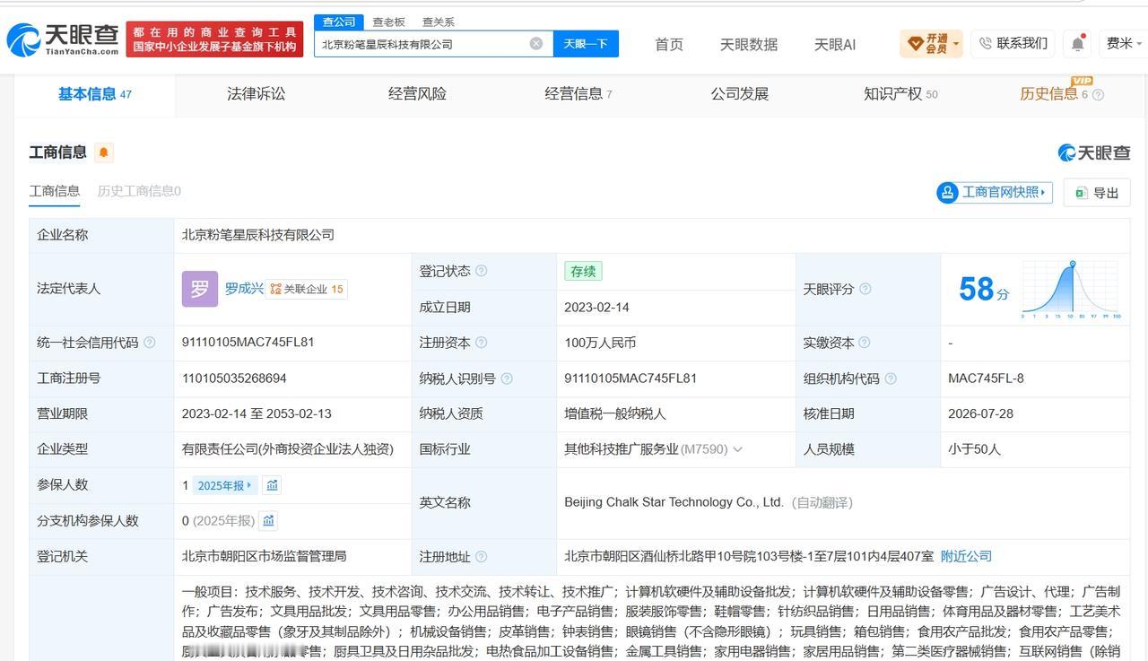Click the 存续 status badge
Viewport: 1148px width, 661px height.
click(x=583, y=271)
